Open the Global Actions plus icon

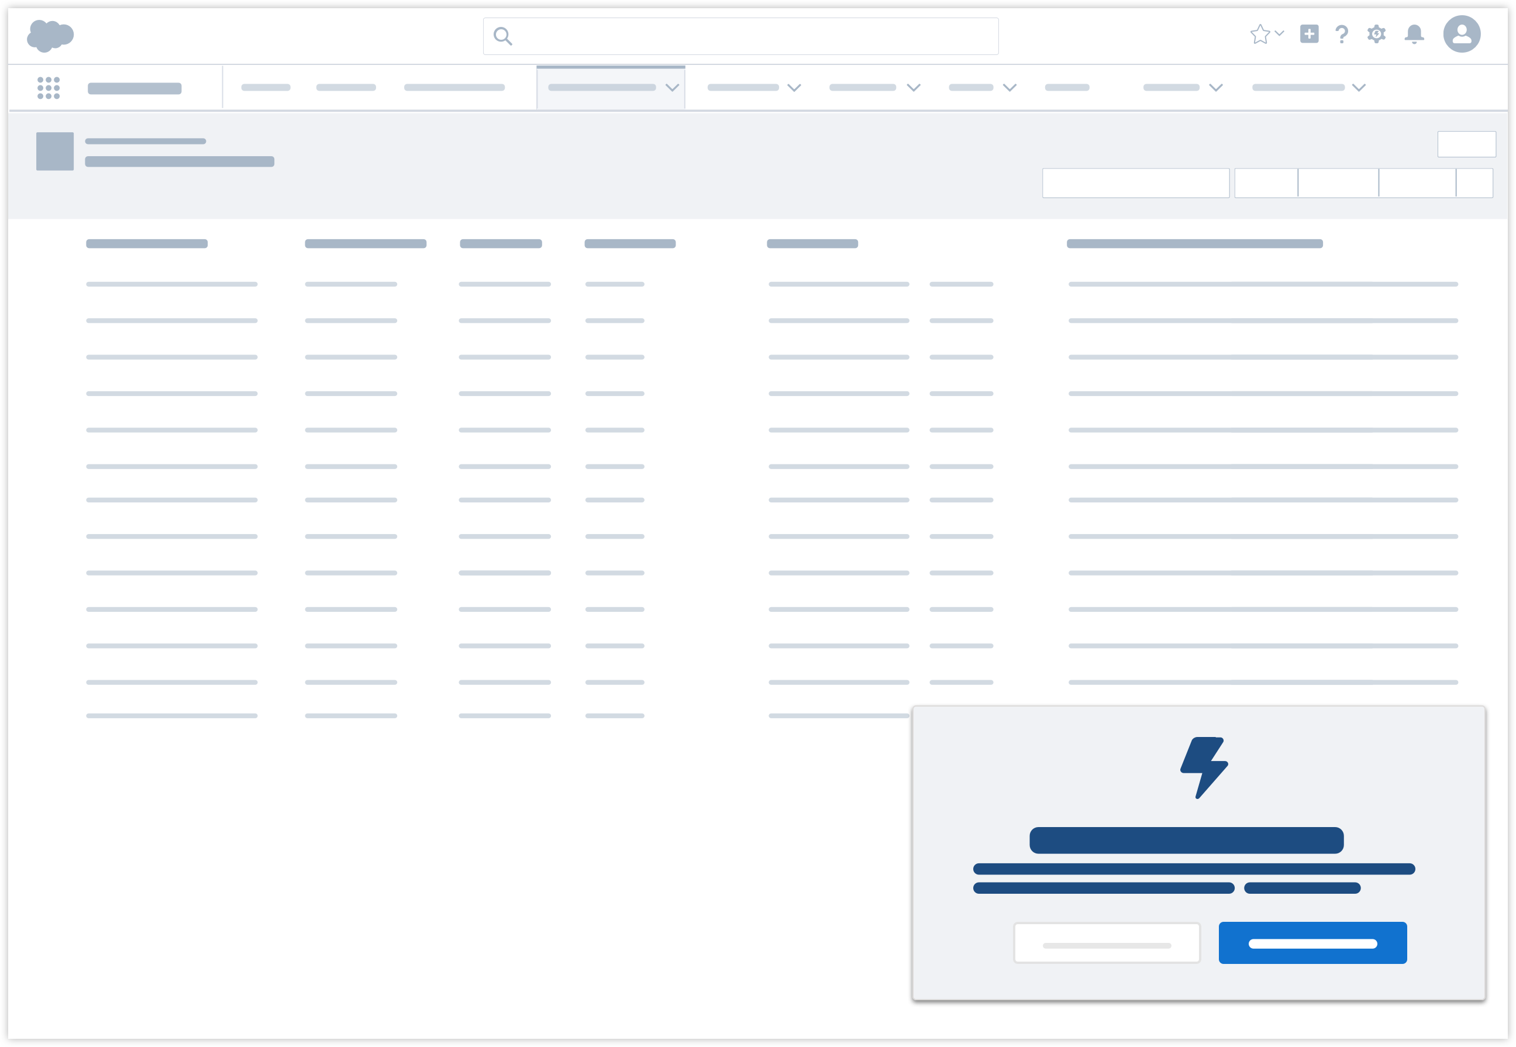pyautogui.click(x=1309, y=34)
